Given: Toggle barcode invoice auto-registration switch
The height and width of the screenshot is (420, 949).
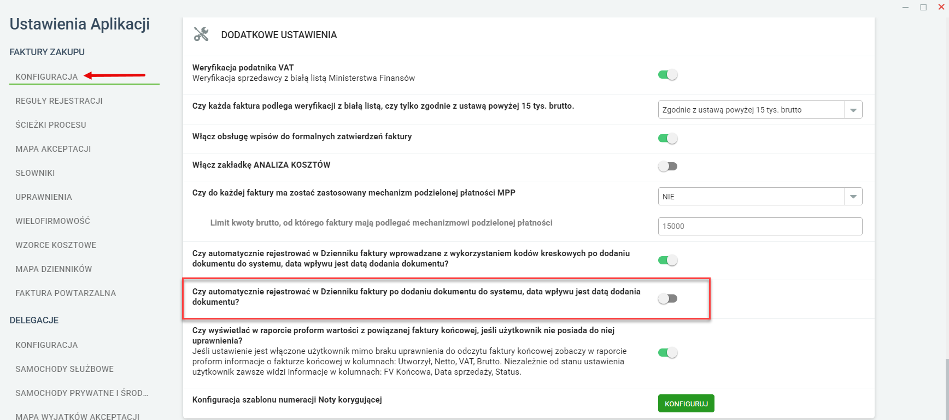Looking at the screenshot, I should pos(667,261).
